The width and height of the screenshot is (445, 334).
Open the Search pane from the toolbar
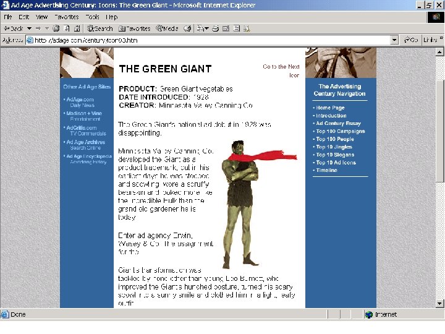coord(100,28)
